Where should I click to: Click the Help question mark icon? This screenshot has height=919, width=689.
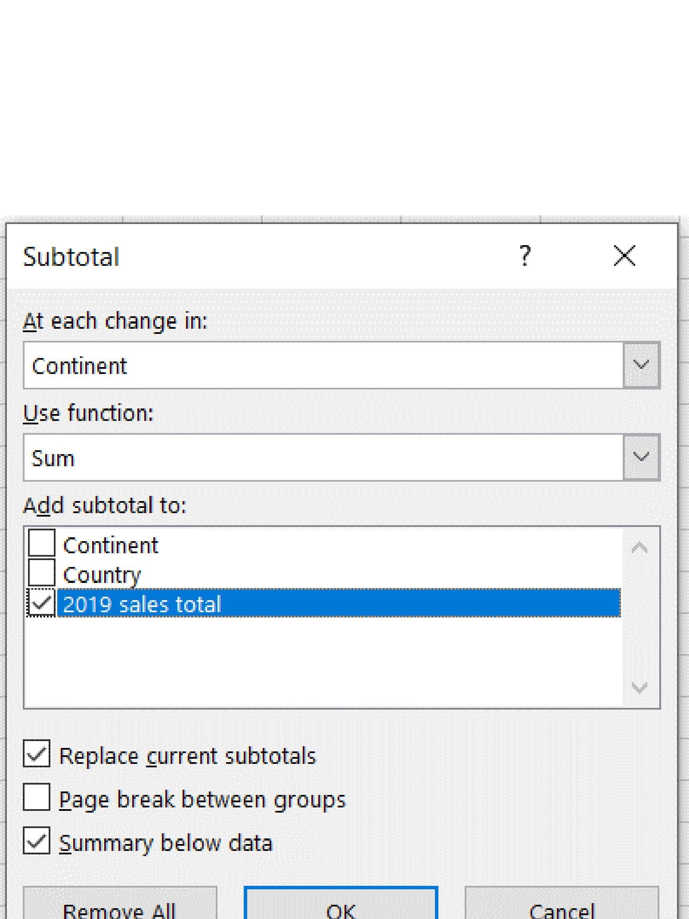tap(525, 256)
